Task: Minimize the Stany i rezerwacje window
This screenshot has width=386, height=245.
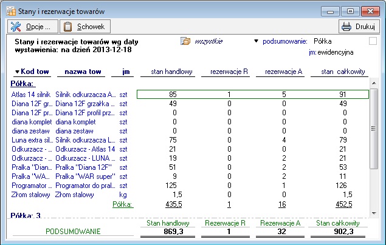Action: [x=330, y=11]
